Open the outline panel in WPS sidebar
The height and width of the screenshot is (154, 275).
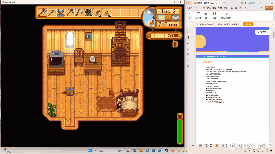click(x=188, y=32)
